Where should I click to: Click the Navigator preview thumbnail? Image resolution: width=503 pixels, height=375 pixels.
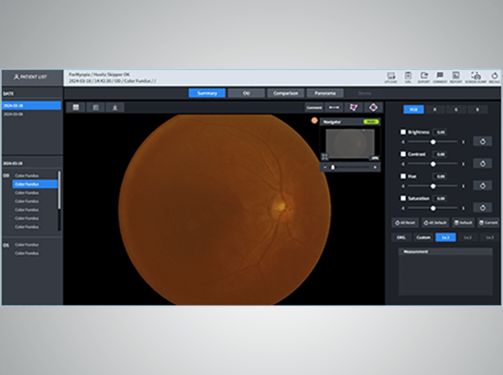point(350,144)
